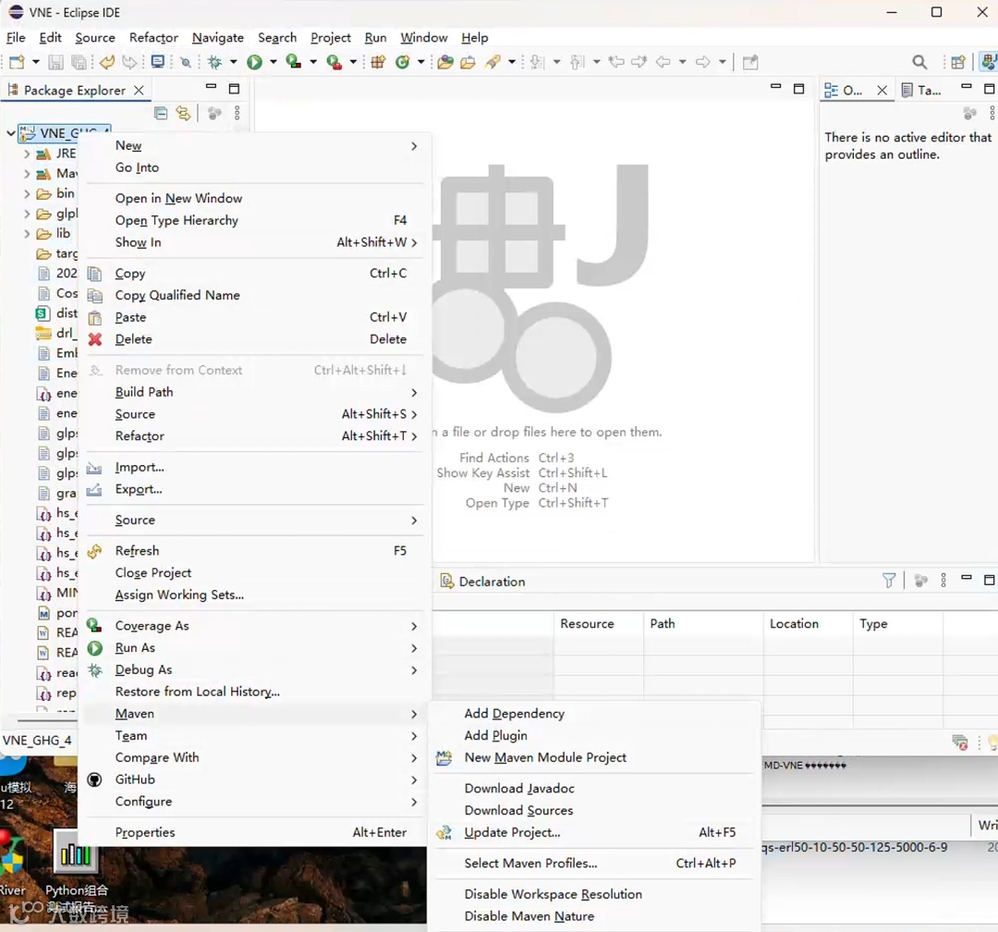Expand the lib folder tree node
998x932 pixels.
coord(27,234)
